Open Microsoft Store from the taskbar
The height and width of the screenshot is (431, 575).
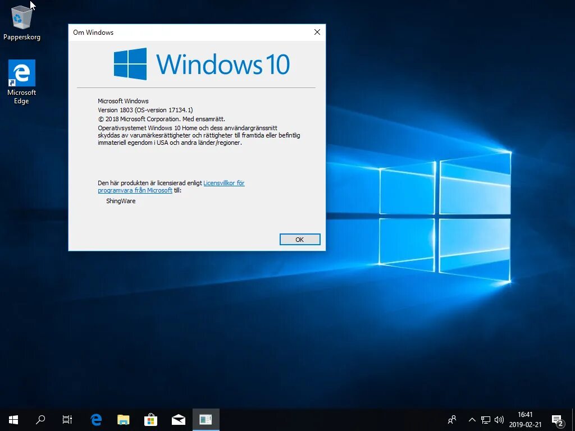(150, 420)
